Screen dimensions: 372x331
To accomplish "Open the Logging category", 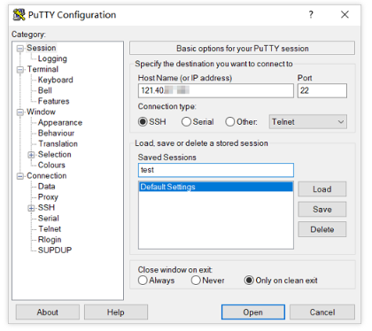I will (52, 58).
